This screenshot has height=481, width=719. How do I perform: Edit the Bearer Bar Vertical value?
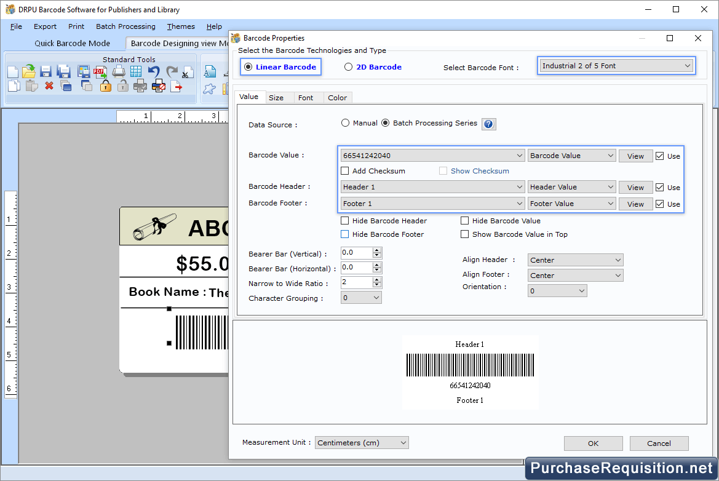[357, 252]
